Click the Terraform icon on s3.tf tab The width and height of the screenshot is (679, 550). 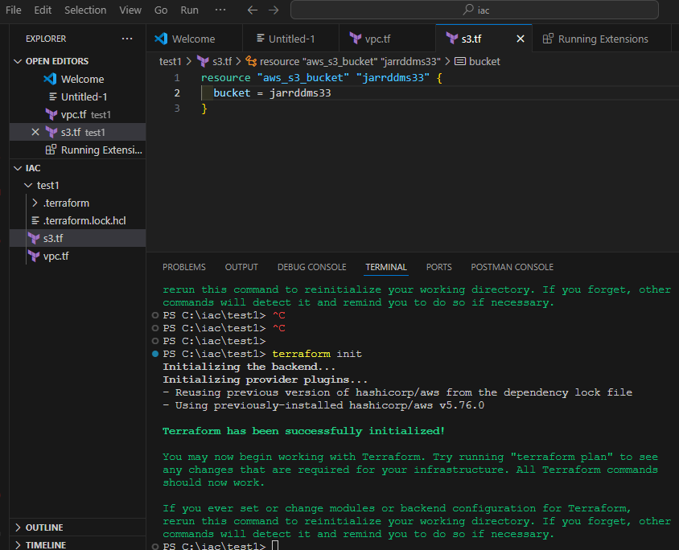tap(451, 39)
